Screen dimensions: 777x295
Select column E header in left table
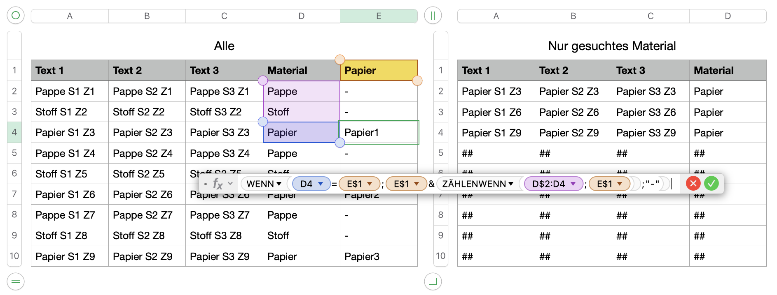click(378, 16)
